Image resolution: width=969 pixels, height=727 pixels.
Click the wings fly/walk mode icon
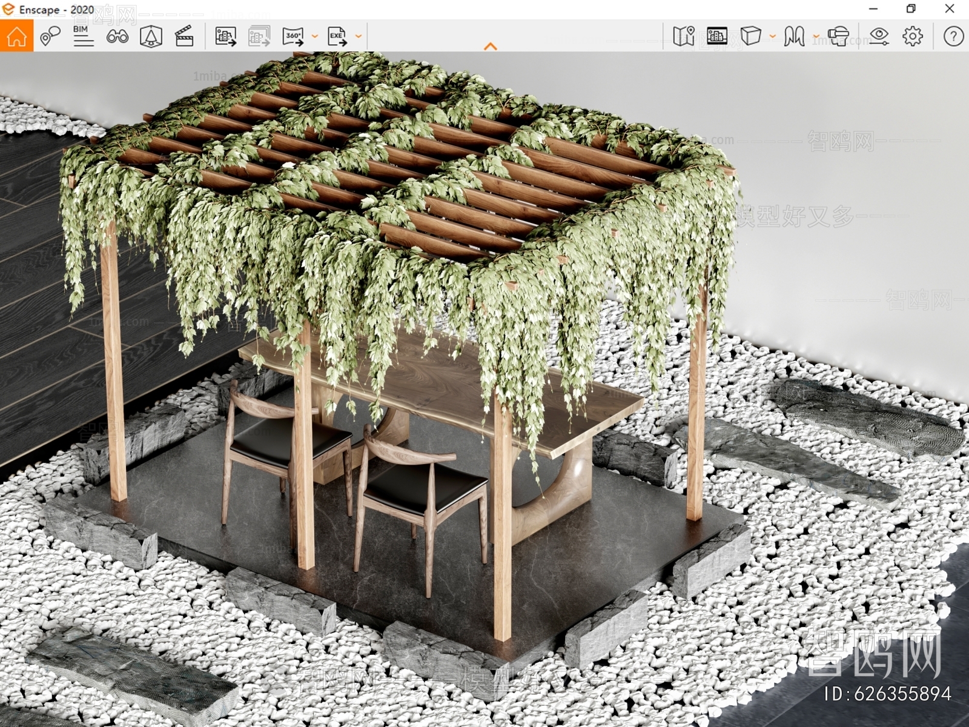point(794,36)
